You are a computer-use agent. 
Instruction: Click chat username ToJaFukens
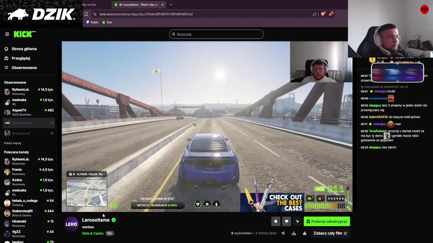pyautogui.click(x=378, y=131)
